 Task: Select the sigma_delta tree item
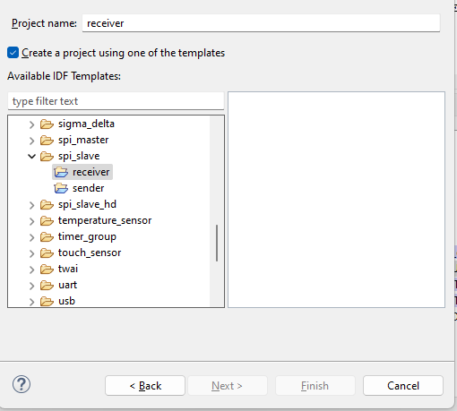click(86, 124)
